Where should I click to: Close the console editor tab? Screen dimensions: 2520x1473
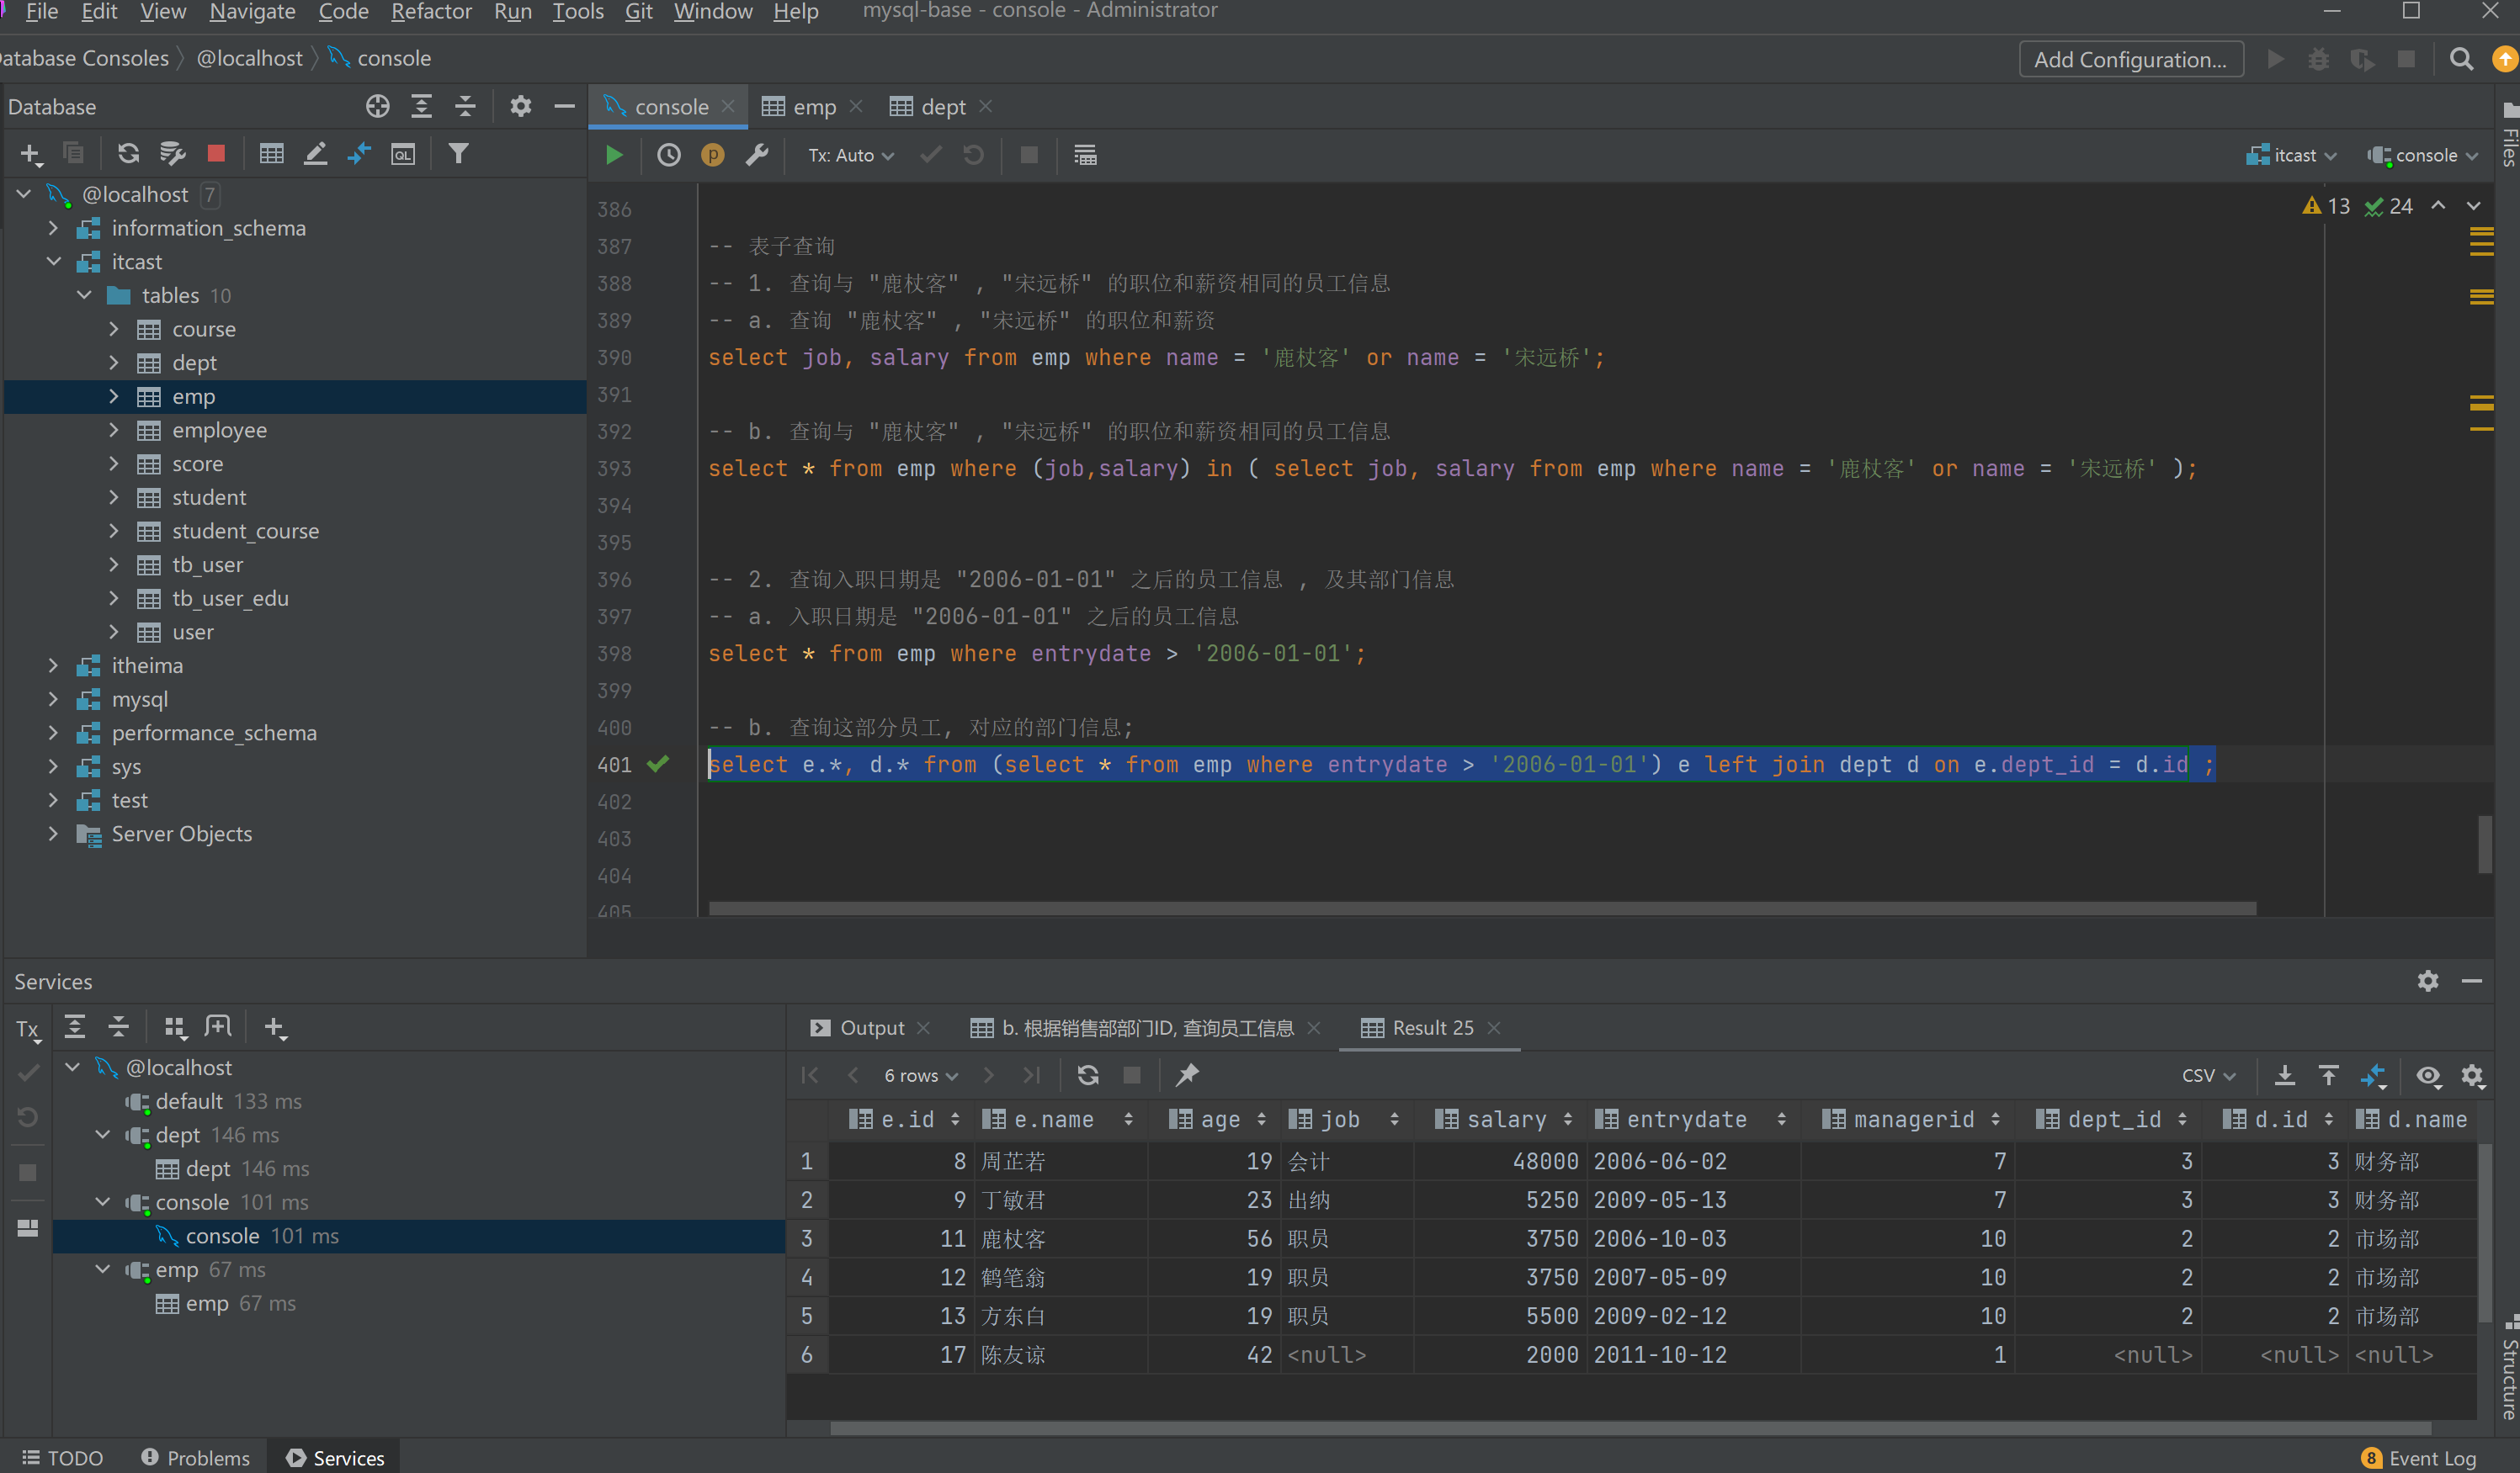click(x=728, y=106)
